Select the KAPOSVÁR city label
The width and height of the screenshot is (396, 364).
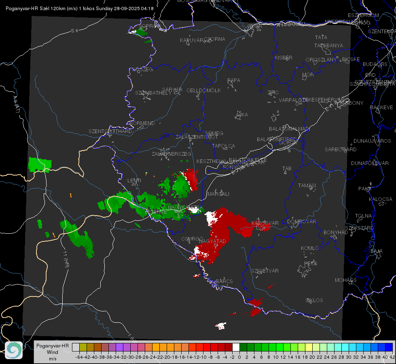(265, 223)
